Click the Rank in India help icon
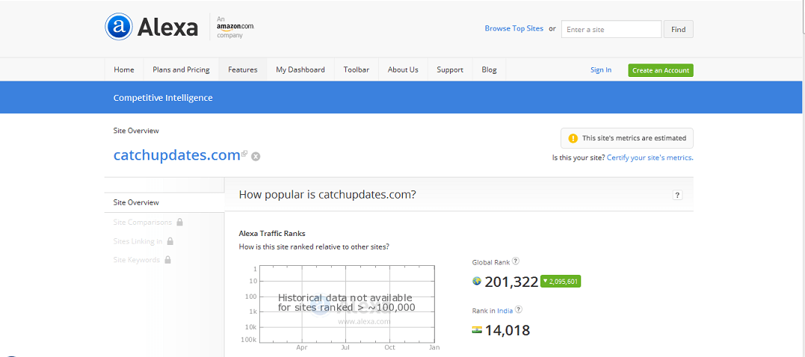Image resolution: width=805 pixels, height=357 pixels. [x=519, y=309]
